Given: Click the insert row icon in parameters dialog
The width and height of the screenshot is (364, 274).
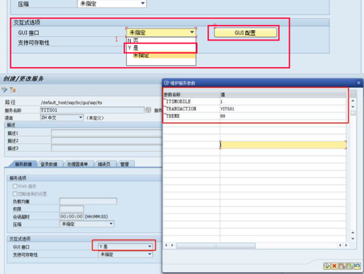Looking at the screenshot, I should (x=350, y=266).
